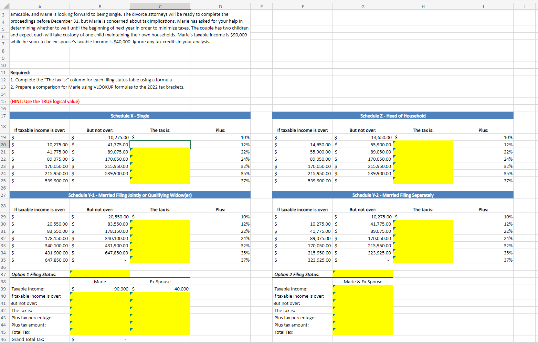Click Ex-Spouse's taxable income 40,000
The width and height of the screenshot is (538, 343).
pyautogui.click(x=160, y=289)
